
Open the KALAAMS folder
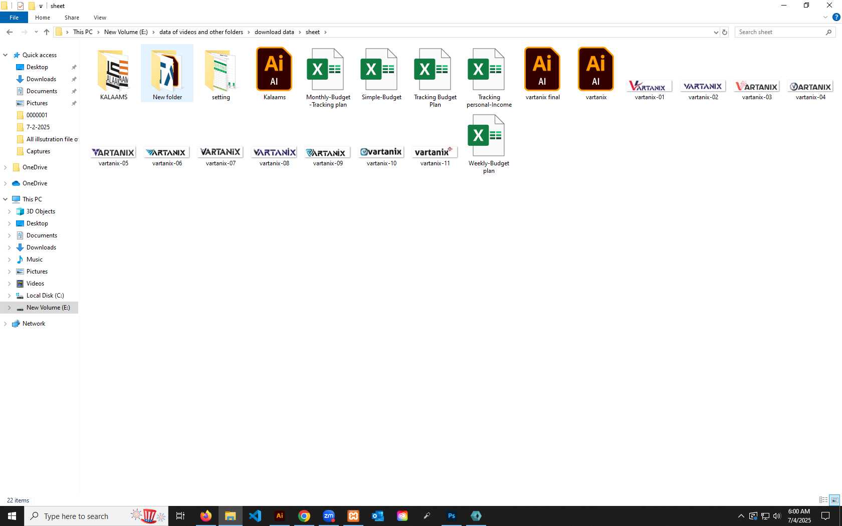(x=114, y=74)
